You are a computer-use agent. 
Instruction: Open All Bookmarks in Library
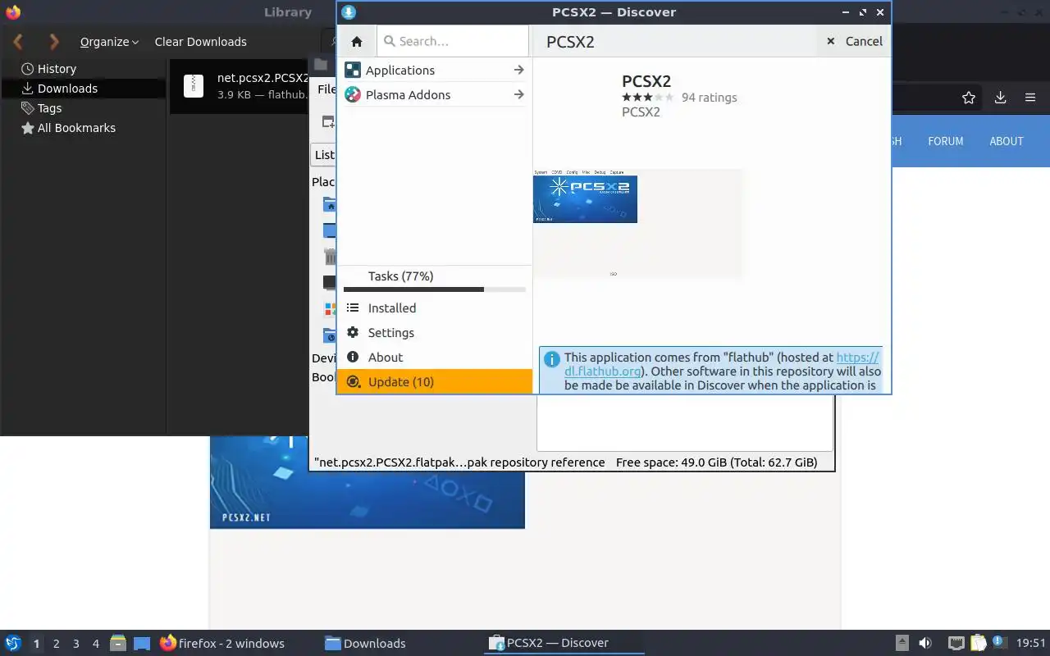[76, 128]
